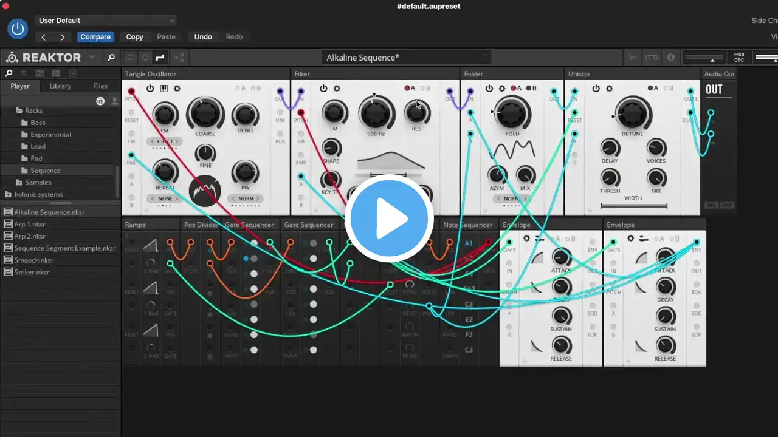The width and height of the screenshot is (778, 437).
Task: Open the Reaktor main menu arrow
Action: pos(92,58)
